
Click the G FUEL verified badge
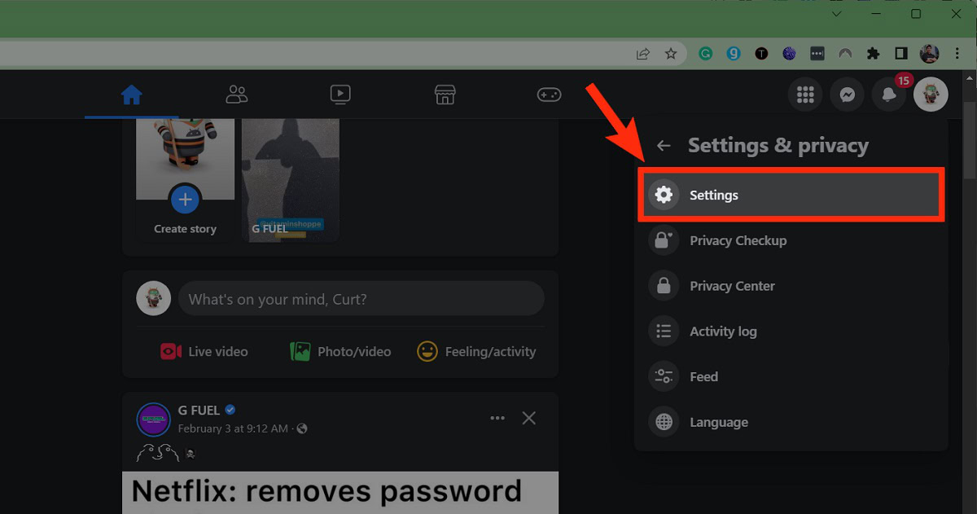[x=230, y=410]
